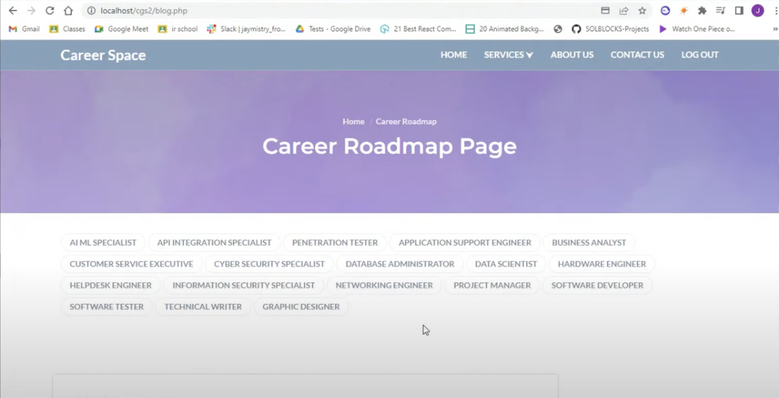Choose the GRAPHIC DESIGNER roadmap tag
Image resolution: width=779 pixels, height=398 pixels.
tap(301, 307)
